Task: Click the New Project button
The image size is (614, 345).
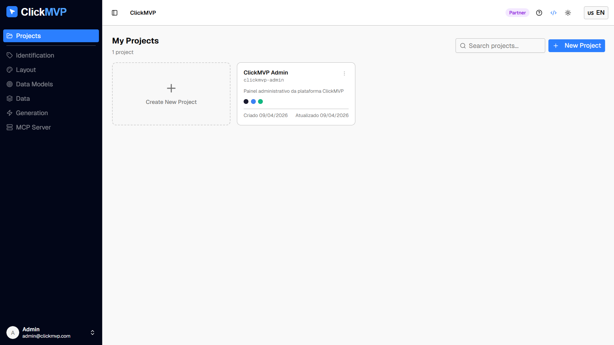Action: [x=577, y=46]
